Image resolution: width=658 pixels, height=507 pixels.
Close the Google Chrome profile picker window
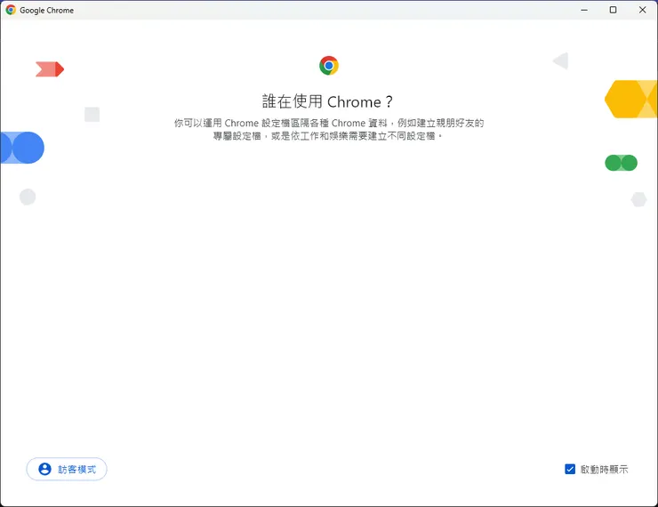642,10
